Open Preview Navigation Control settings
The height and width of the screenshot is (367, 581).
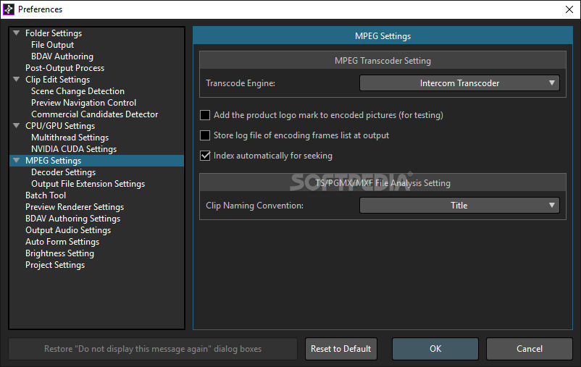tap(84, 103)
